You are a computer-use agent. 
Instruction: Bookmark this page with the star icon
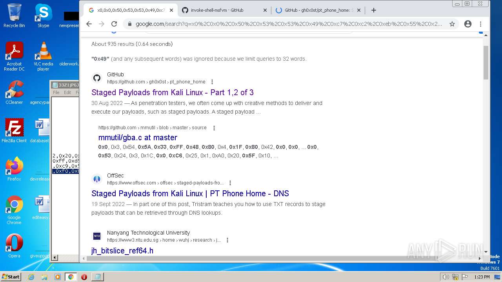[x=452, y=24]
